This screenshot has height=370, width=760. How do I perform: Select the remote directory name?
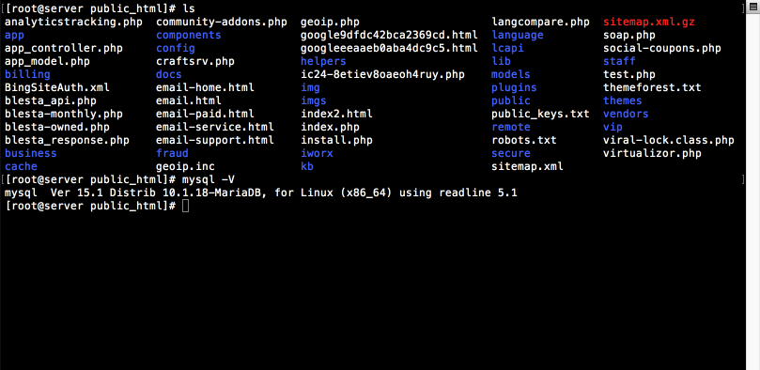[511, 127]
